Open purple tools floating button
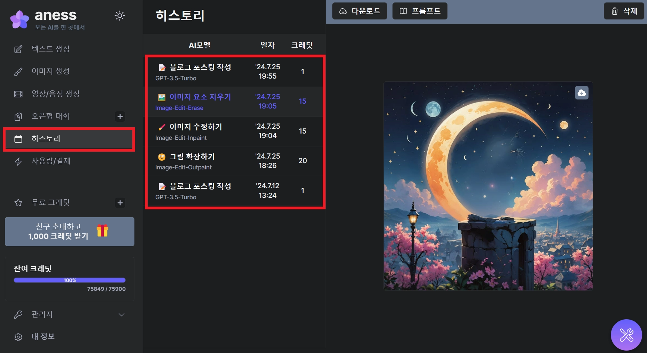The image size is (647, 353). pyautogui.click(x=626, y=335)
